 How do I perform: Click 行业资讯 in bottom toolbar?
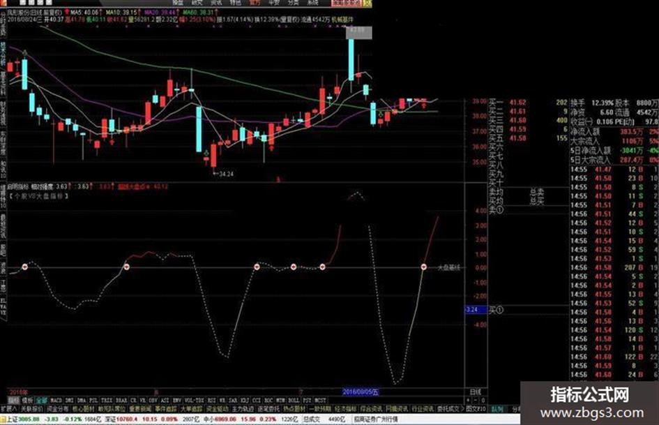[x=423, y=408]
